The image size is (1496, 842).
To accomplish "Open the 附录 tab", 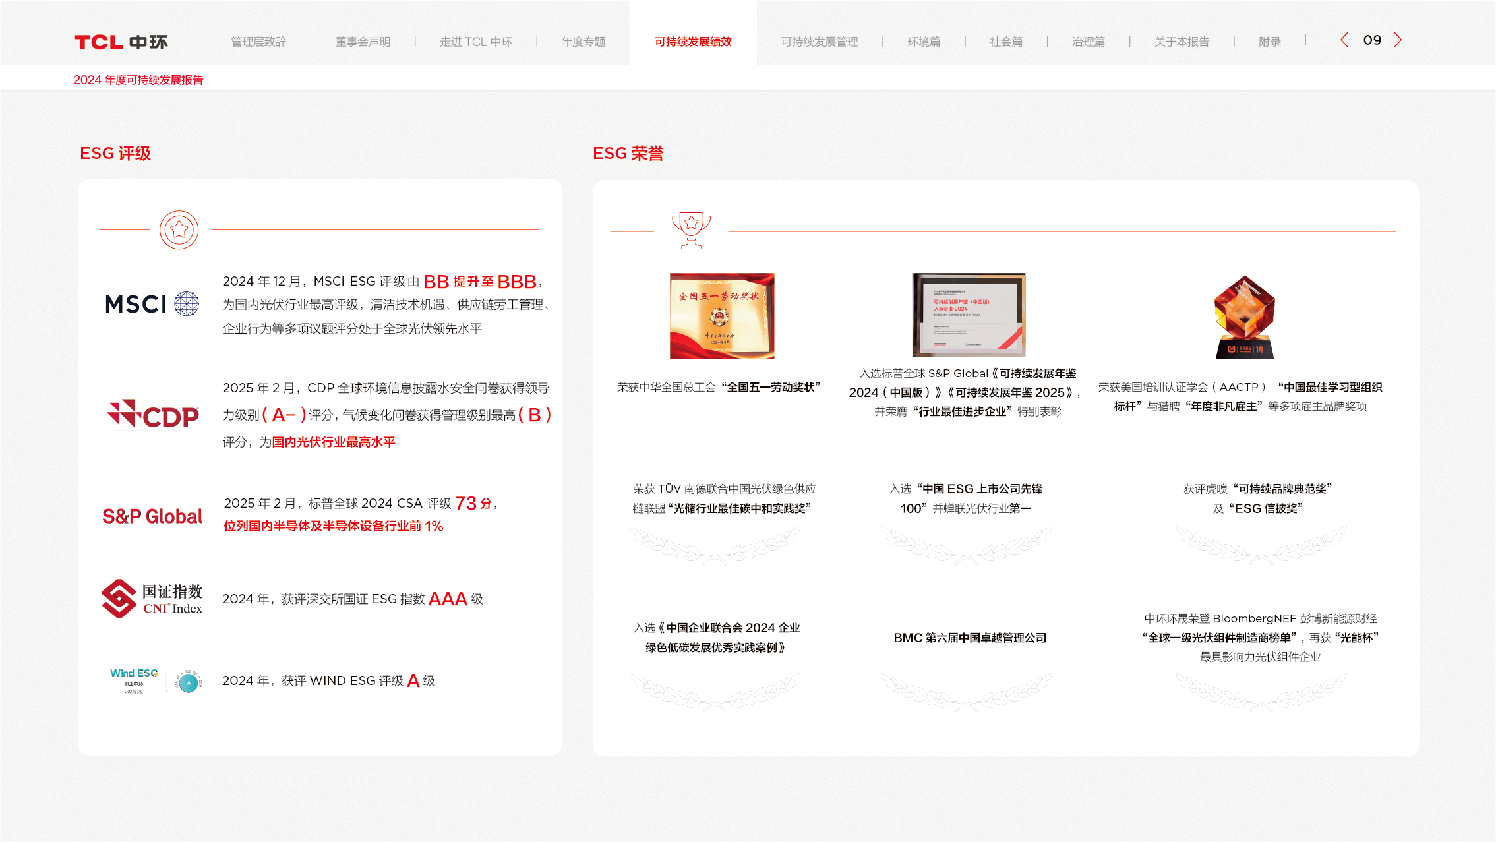I will click(1269, 42).
